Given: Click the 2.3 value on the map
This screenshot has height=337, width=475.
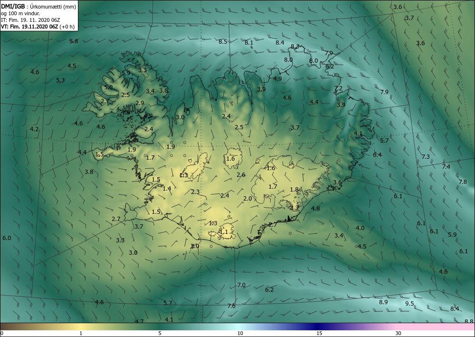Looking at the screenshot, I should (195, 192).
